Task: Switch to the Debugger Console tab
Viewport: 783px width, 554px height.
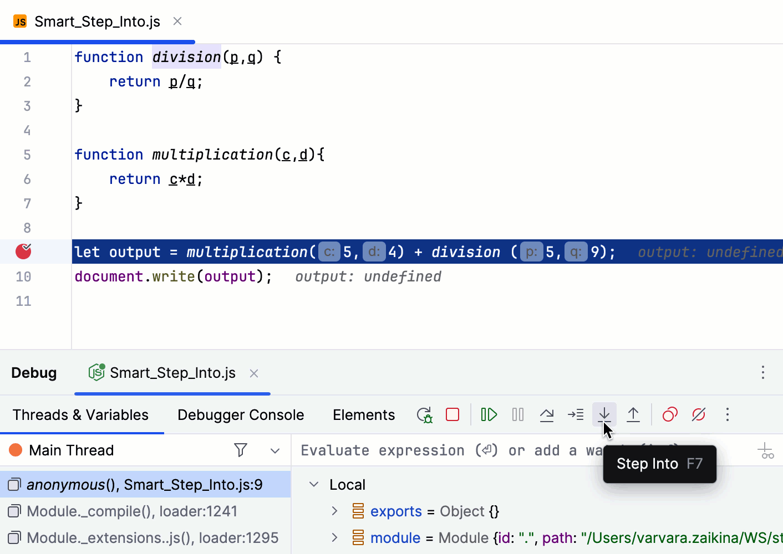Action: point(241,415)
